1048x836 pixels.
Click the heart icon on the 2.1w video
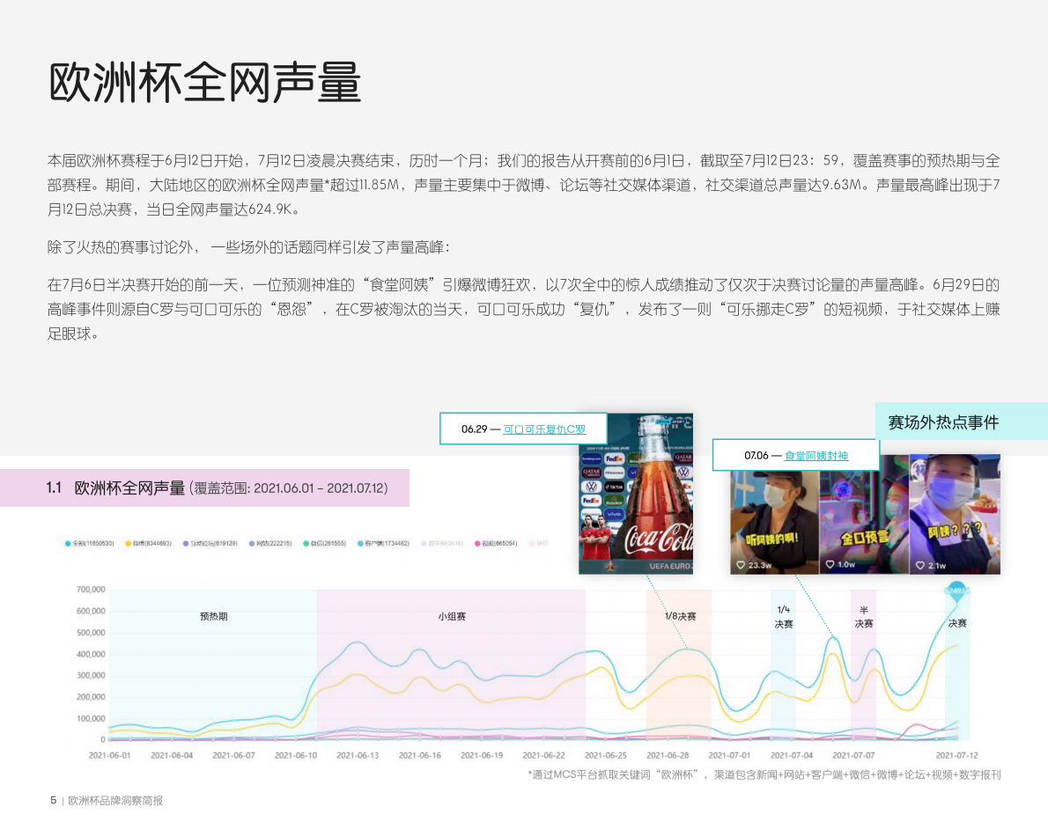click(920, 563)
